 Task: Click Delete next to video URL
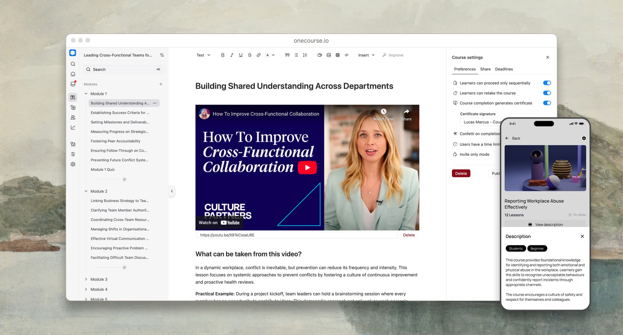[409, 235]
